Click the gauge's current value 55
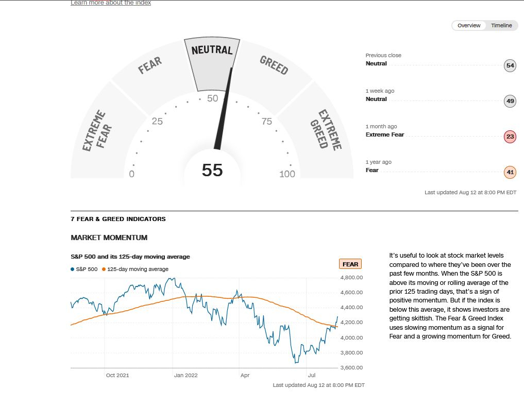This screenshot has width=524, height=406. point(212,170)
